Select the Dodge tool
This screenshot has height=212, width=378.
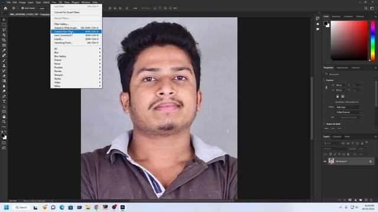[4, 91]
